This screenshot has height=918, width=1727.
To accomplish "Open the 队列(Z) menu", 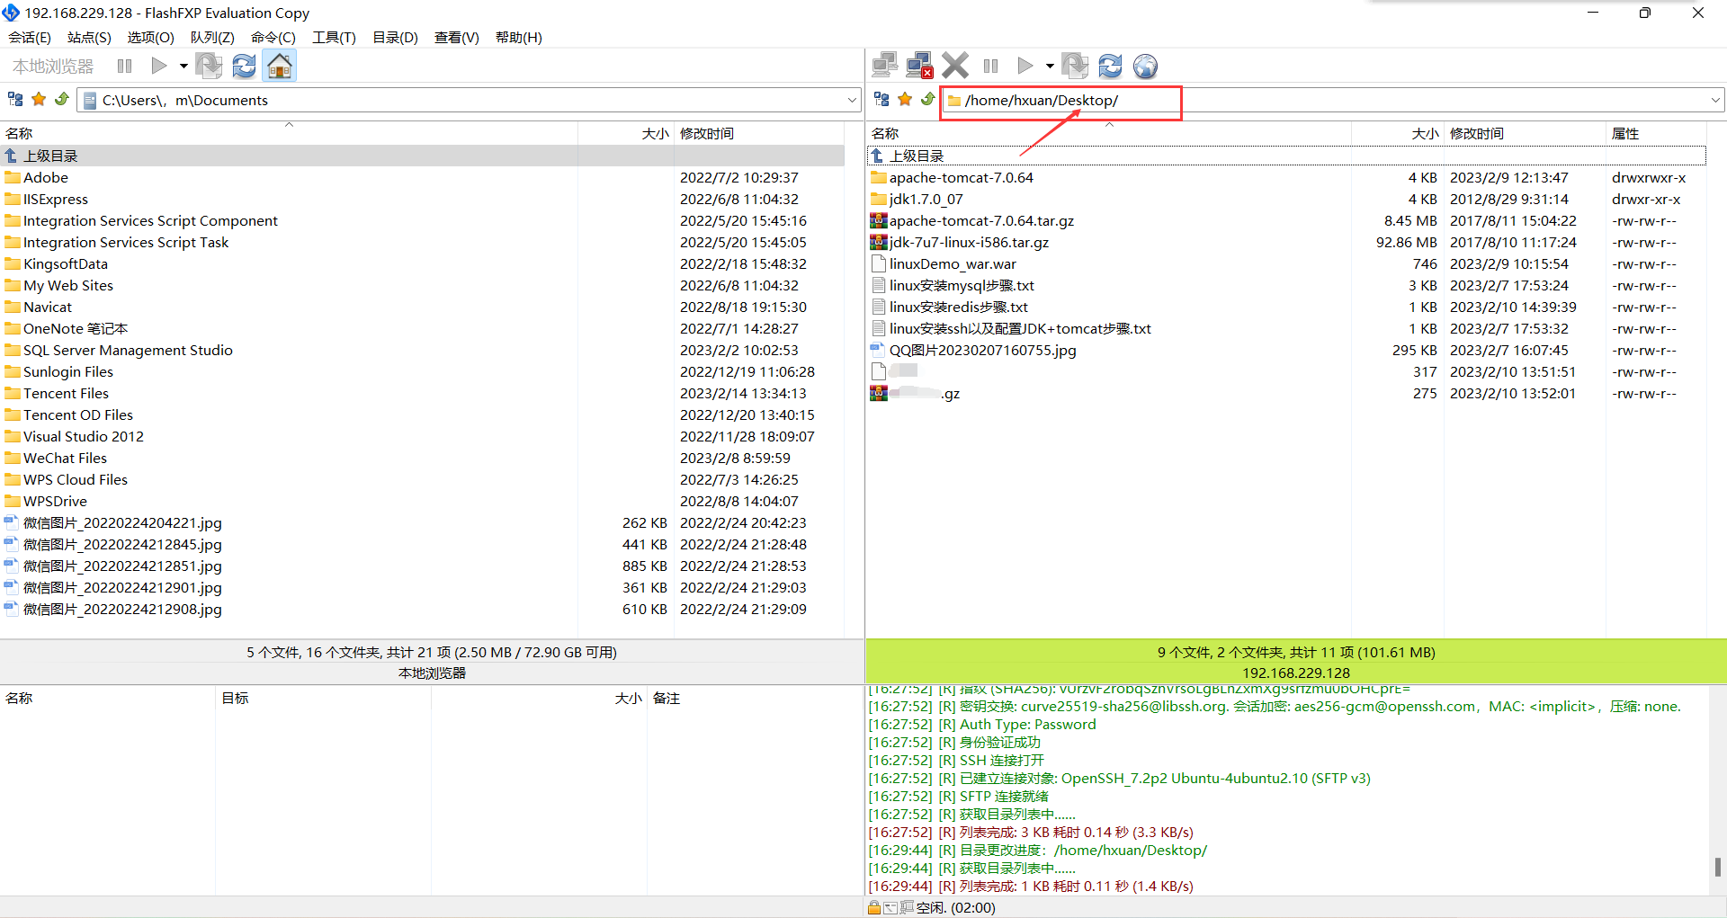I will point(212,37).
